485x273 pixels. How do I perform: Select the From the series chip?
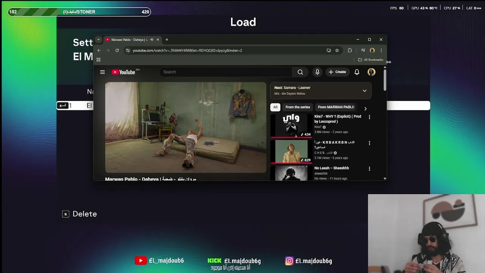pyautogui.click(x=297, y=107)
